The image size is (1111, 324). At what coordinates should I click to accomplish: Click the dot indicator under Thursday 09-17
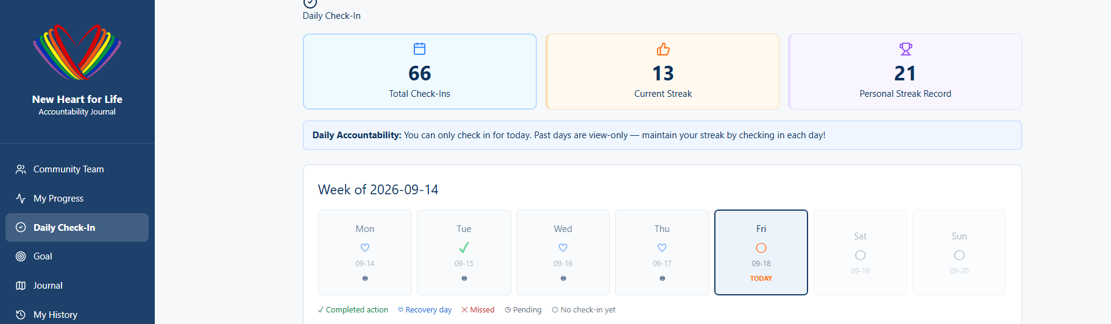click(x=662, y=278)
